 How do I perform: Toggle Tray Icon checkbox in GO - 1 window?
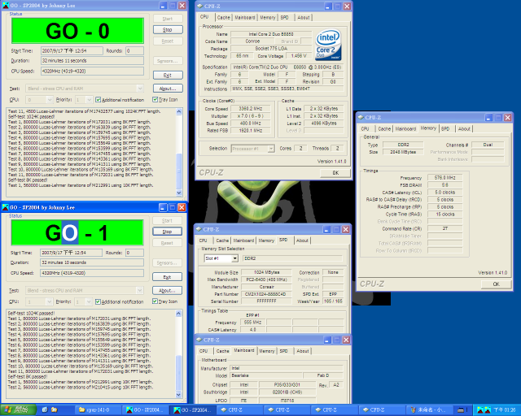pos(155,301)
